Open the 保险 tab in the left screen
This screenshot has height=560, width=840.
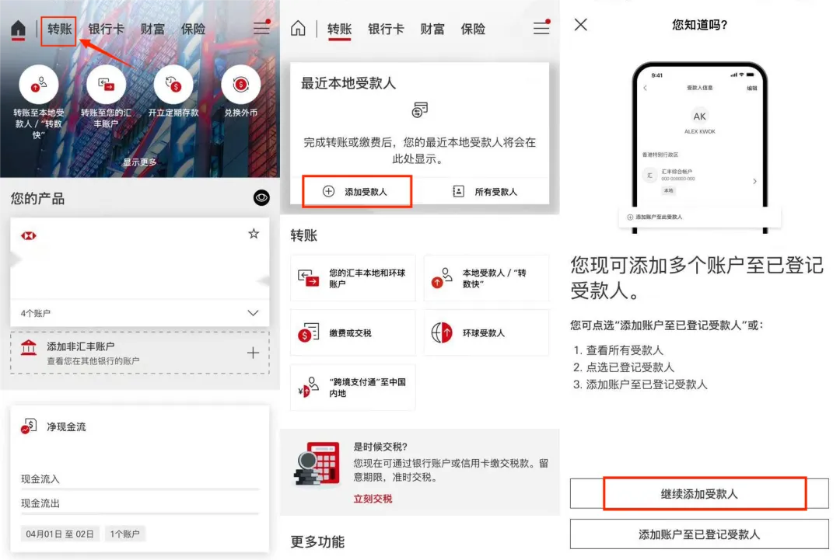(194, 29)
